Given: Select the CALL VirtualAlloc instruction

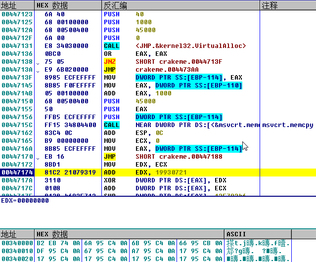Looking at the screenshot, I should tap(158, 45).
